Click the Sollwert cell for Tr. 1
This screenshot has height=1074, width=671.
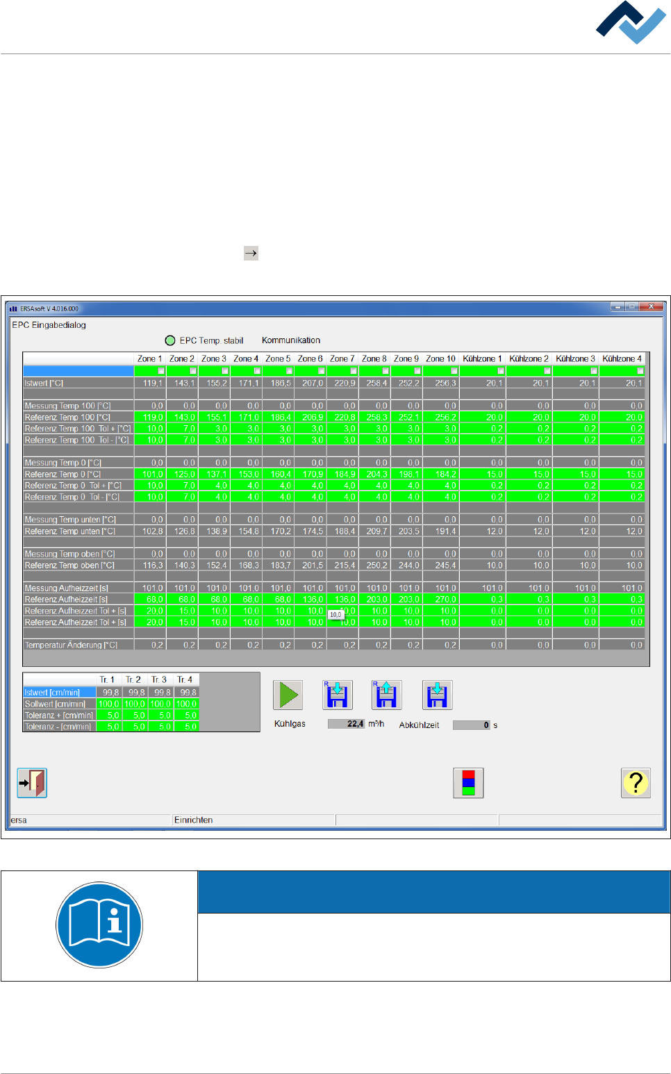point(109,704)
